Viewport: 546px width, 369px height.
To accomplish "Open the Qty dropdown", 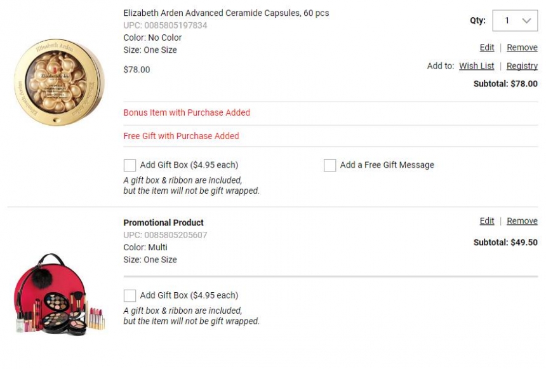I will [x=514, y=20].
